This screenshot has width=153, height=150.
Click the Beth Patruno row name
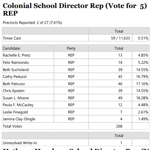[x=14, y=84]
